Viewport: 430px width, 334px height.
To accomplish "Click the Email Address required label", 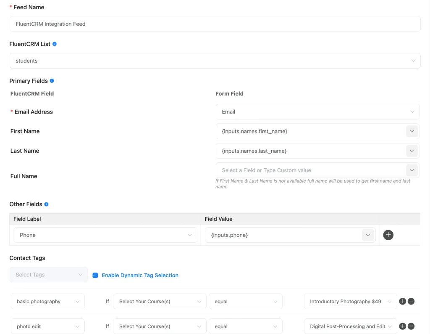I will (x=31, y=112).
